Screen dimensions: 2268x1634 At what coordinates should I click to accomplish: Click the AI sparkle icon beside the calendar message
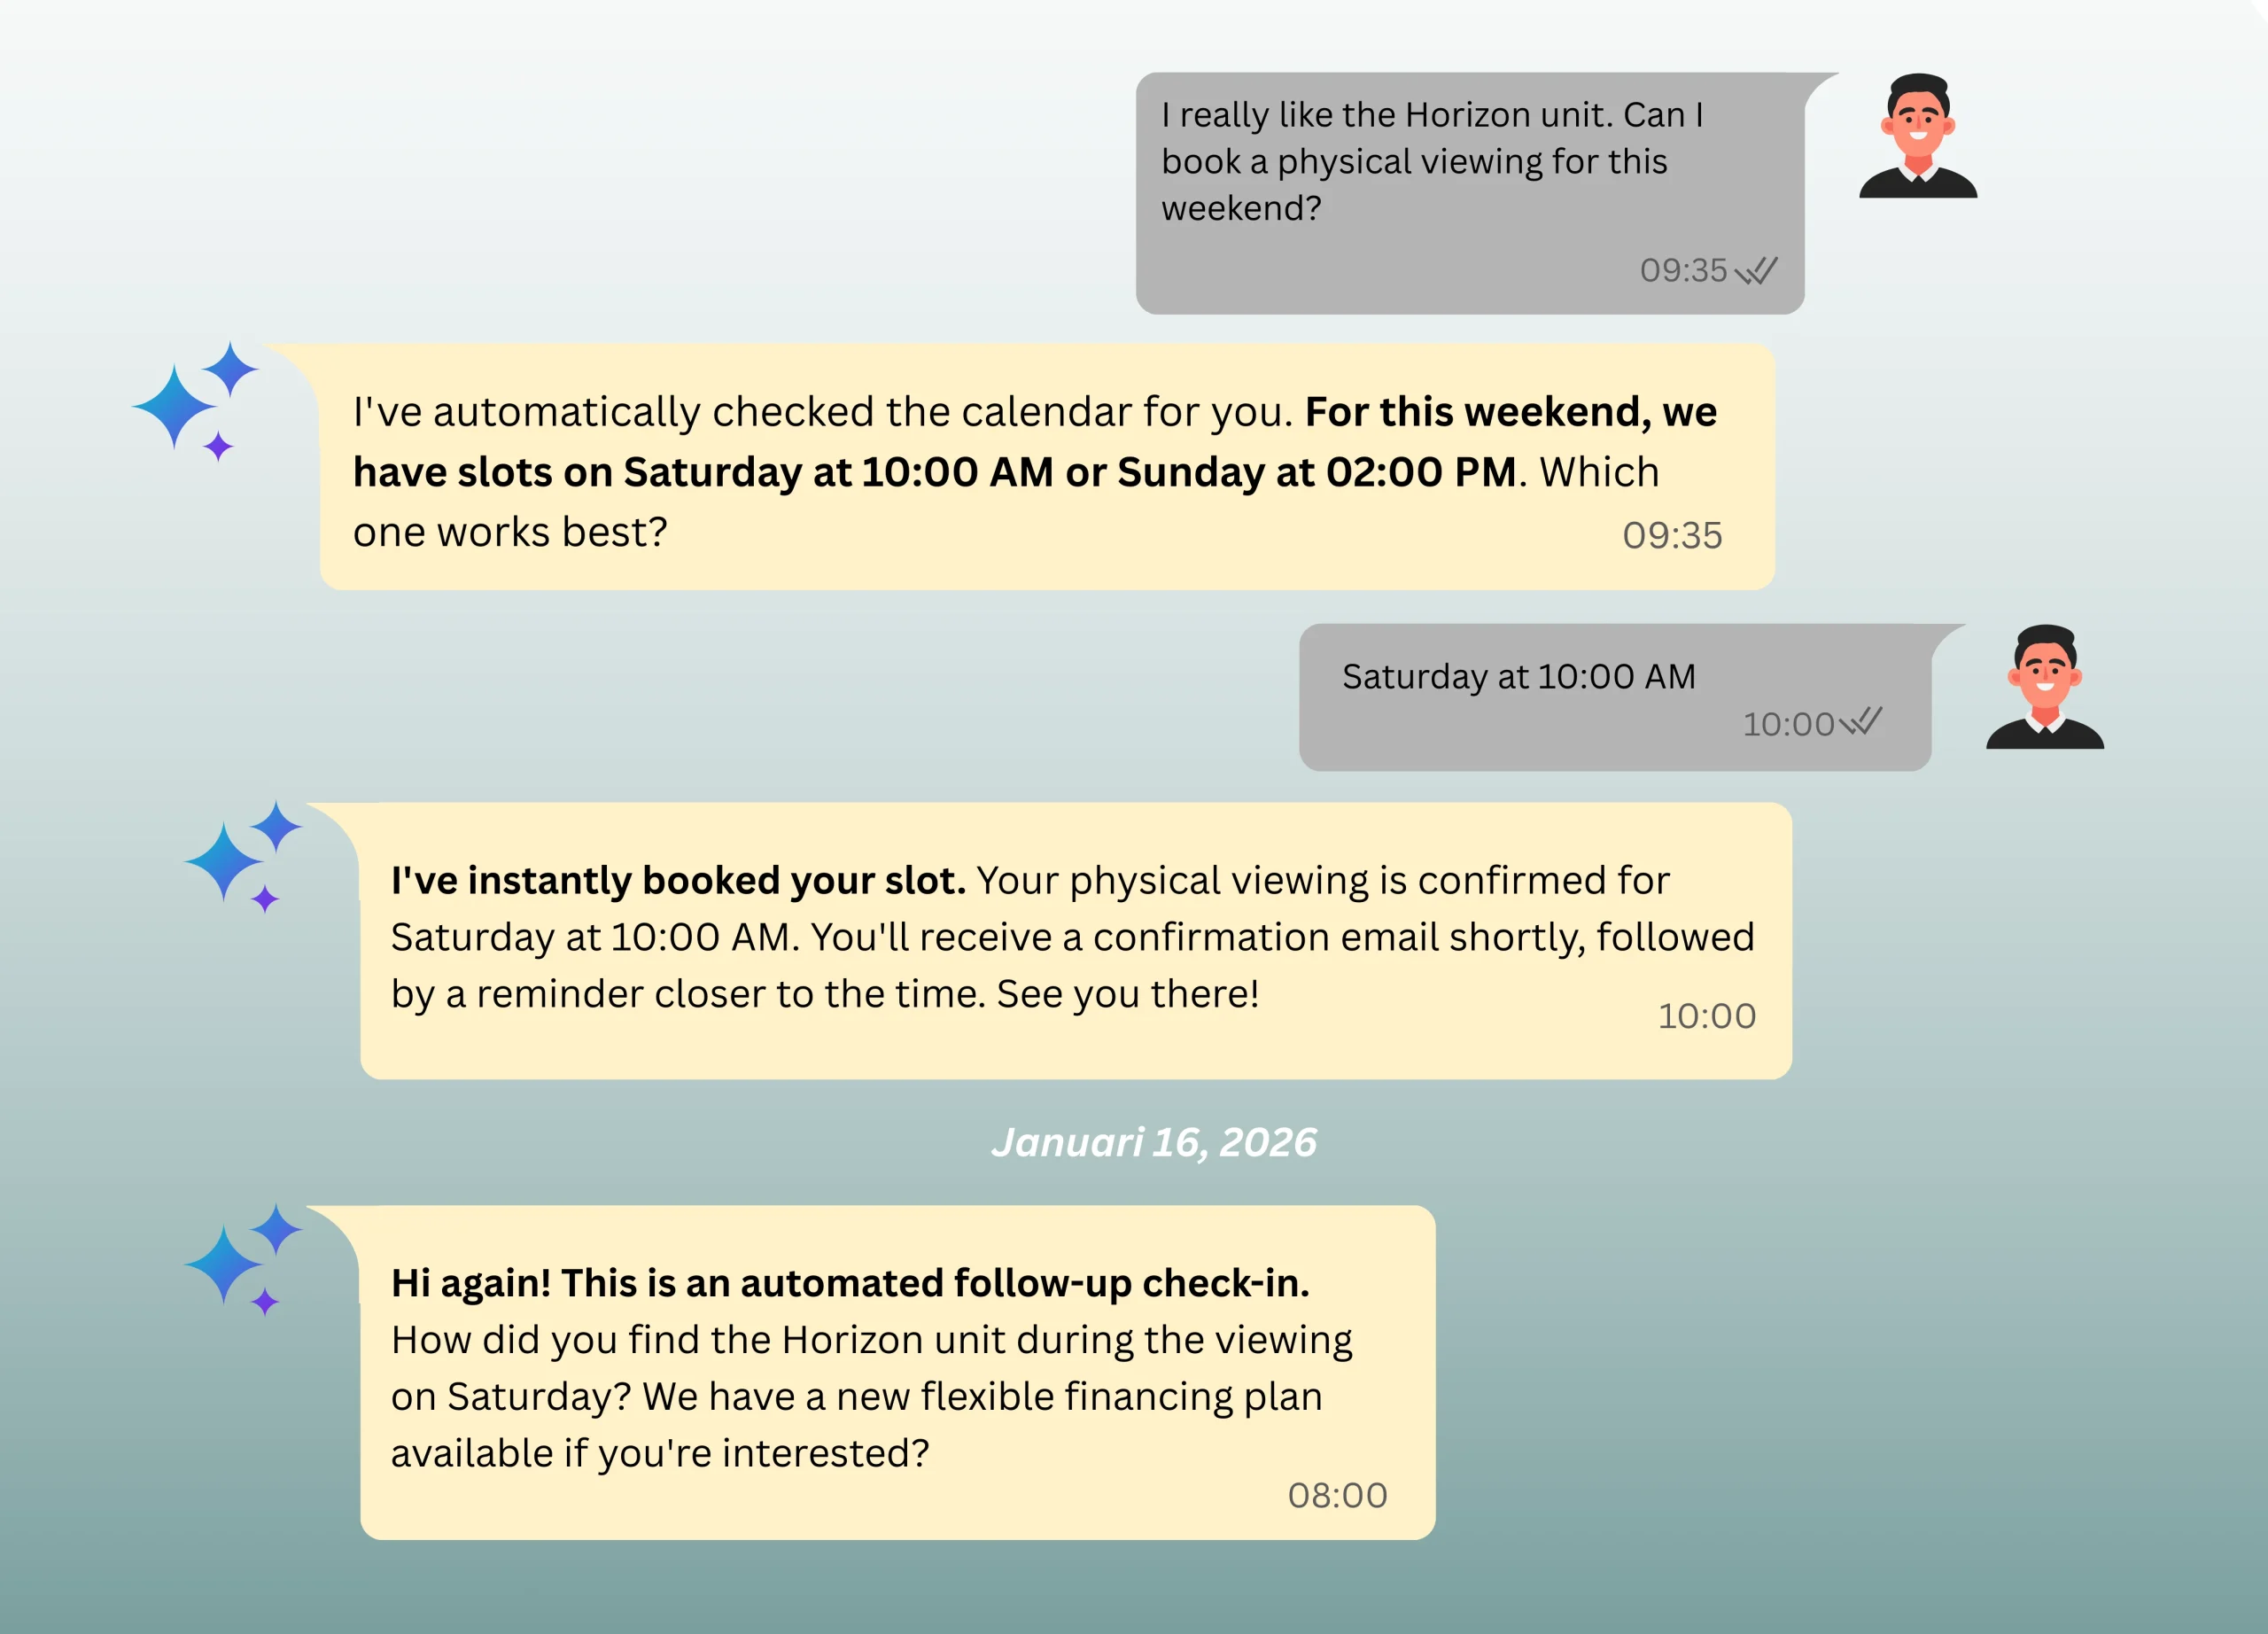(x=194, y=400)
